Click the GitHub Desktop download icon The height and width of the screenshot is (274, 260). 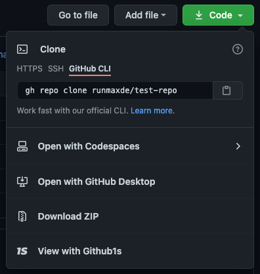pos(22,182)
